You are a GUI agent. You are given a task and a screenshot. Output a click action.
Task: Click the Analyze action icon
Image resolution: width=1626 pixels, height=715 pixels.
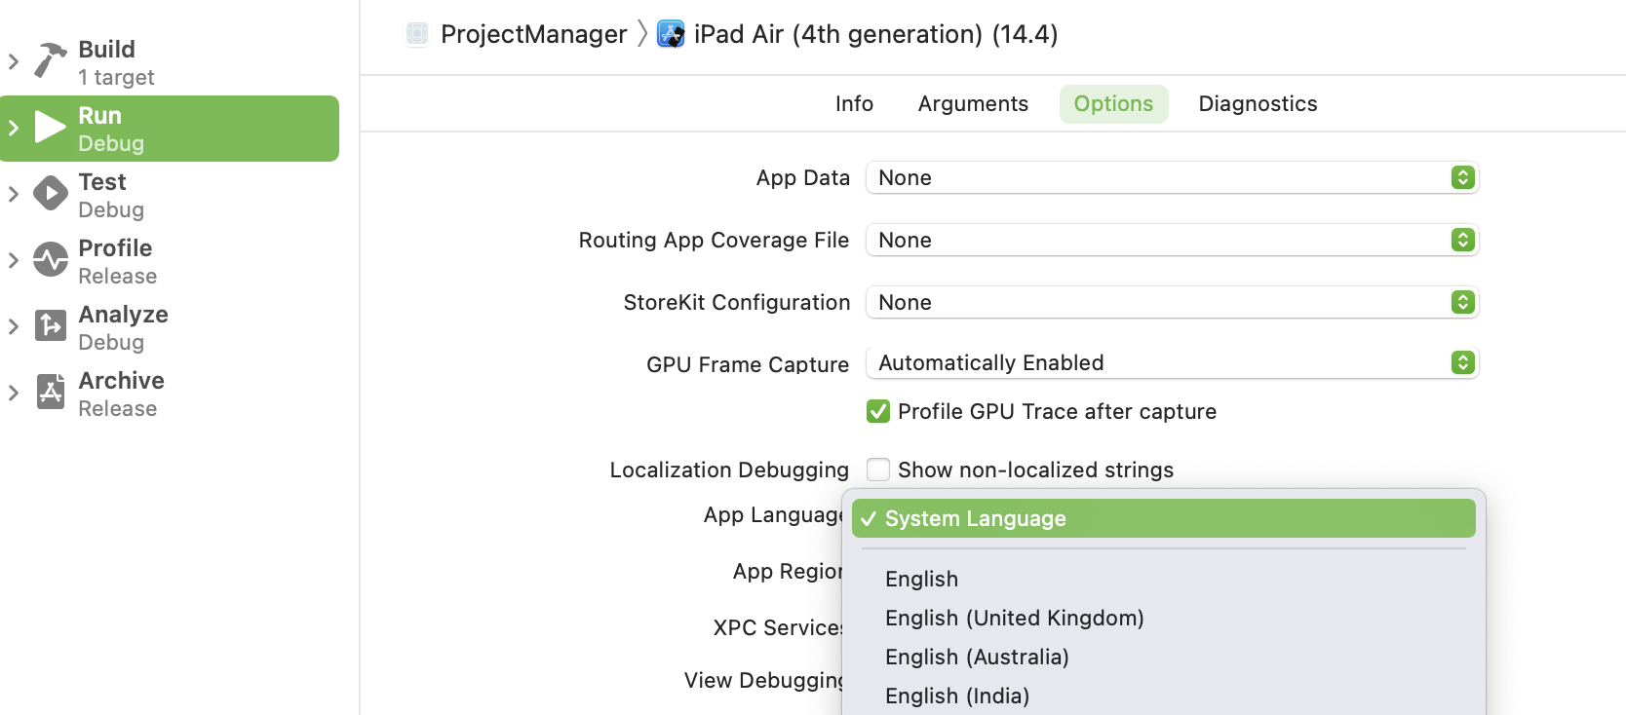click(x=50, y=325)
